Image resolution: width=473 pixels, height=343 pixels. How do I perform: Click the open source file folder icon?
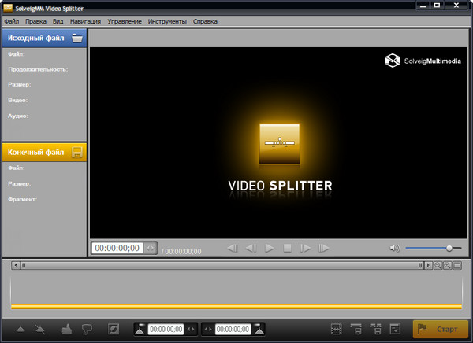[x=76, y=38]
